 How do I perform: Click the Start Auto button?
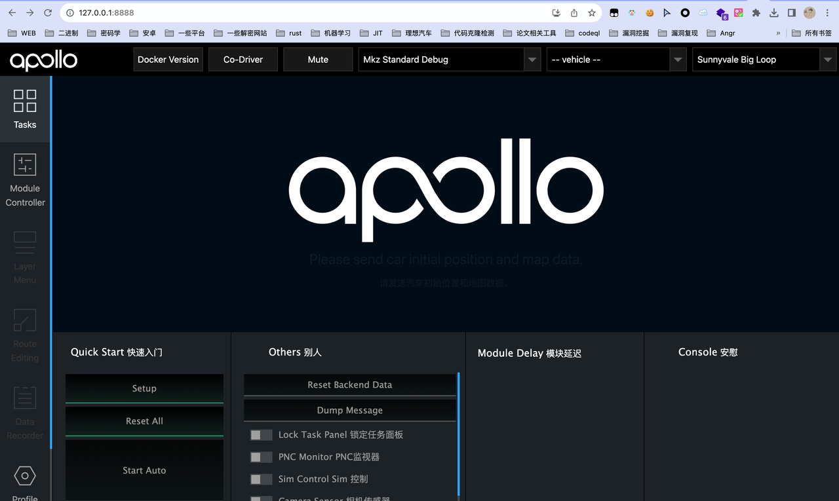coord(144,470)
